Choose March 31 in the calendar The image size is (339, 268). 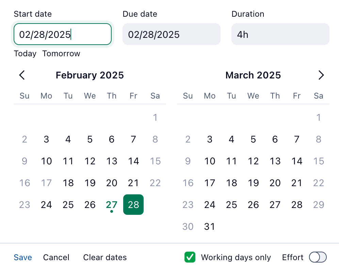point(210,226)
